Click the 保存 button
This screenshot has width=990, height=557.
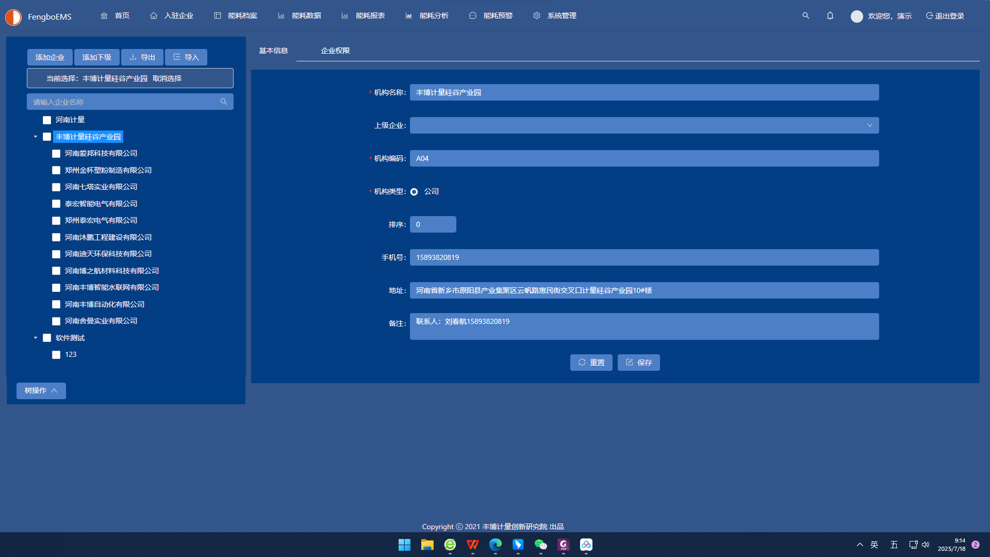638,363
